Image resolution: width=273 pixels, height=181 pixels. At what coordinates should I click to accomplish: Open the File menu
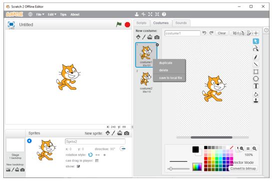pos(40,14)
